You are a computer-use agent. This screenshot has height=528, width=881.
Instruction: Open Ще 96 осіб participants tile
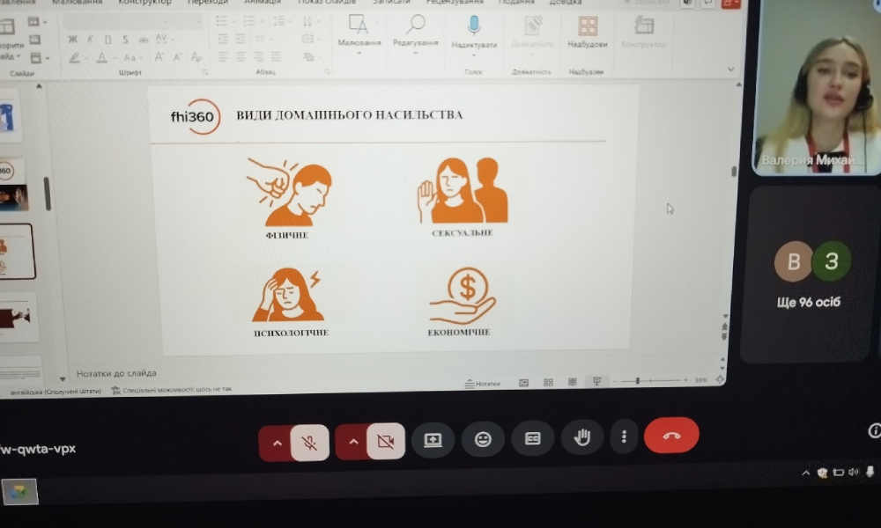pyautogui.click(x=808, y=275)
